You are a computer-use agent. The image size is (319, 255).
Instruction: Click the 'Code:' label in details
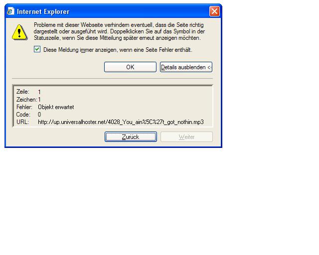[23, 115]
